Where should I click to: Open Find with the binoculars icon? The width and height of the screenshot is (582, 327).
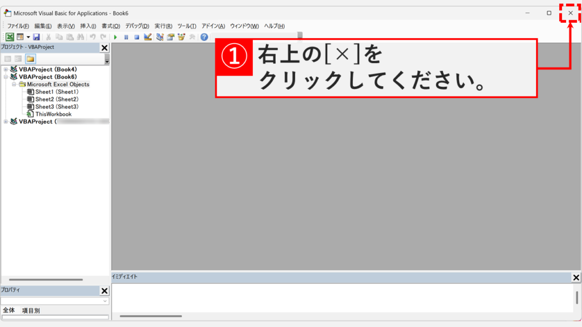click(x=80, y=37)
